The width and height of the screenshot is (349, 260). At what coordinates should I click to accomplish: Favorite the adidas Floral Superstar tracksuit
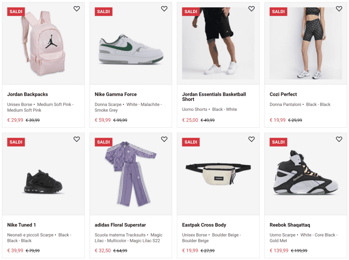pos(164,139)
